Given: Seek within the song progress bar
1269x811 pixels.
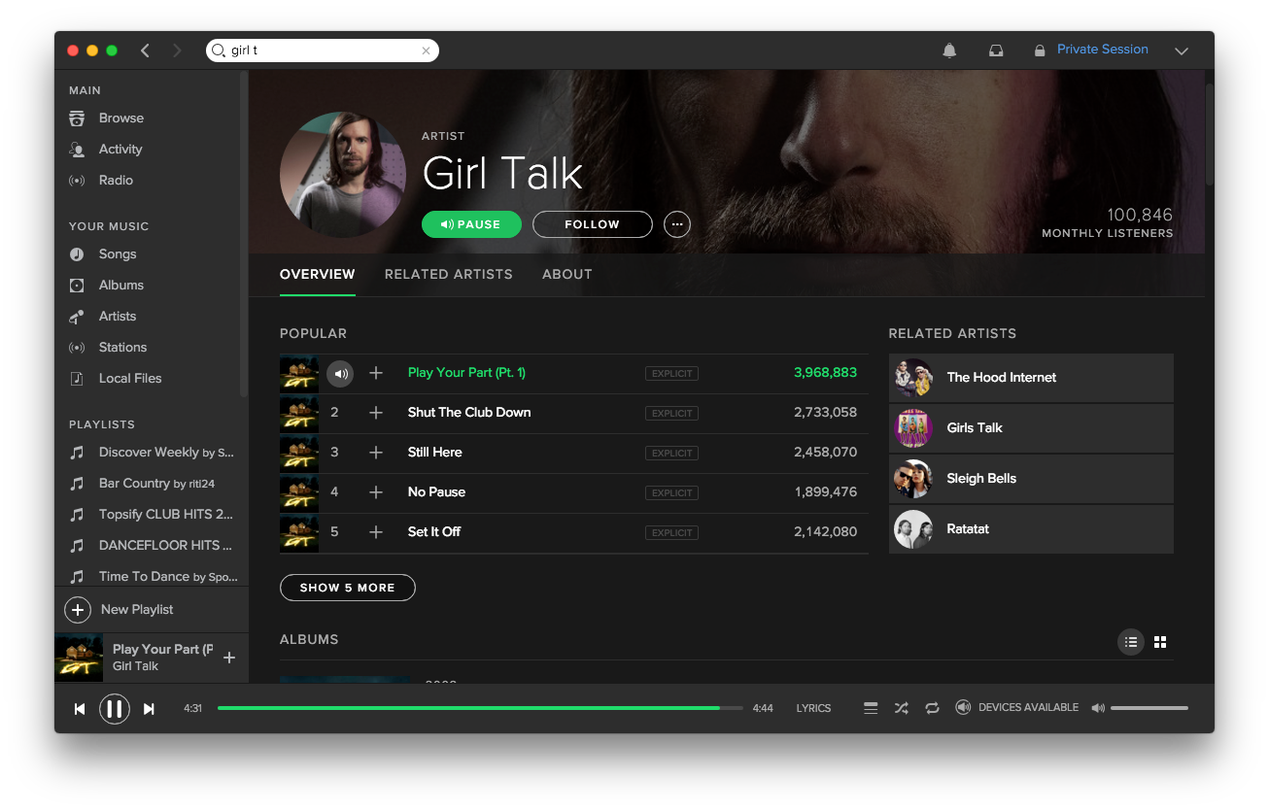Looking at the screenshot, I should click(x=480, y=709).
